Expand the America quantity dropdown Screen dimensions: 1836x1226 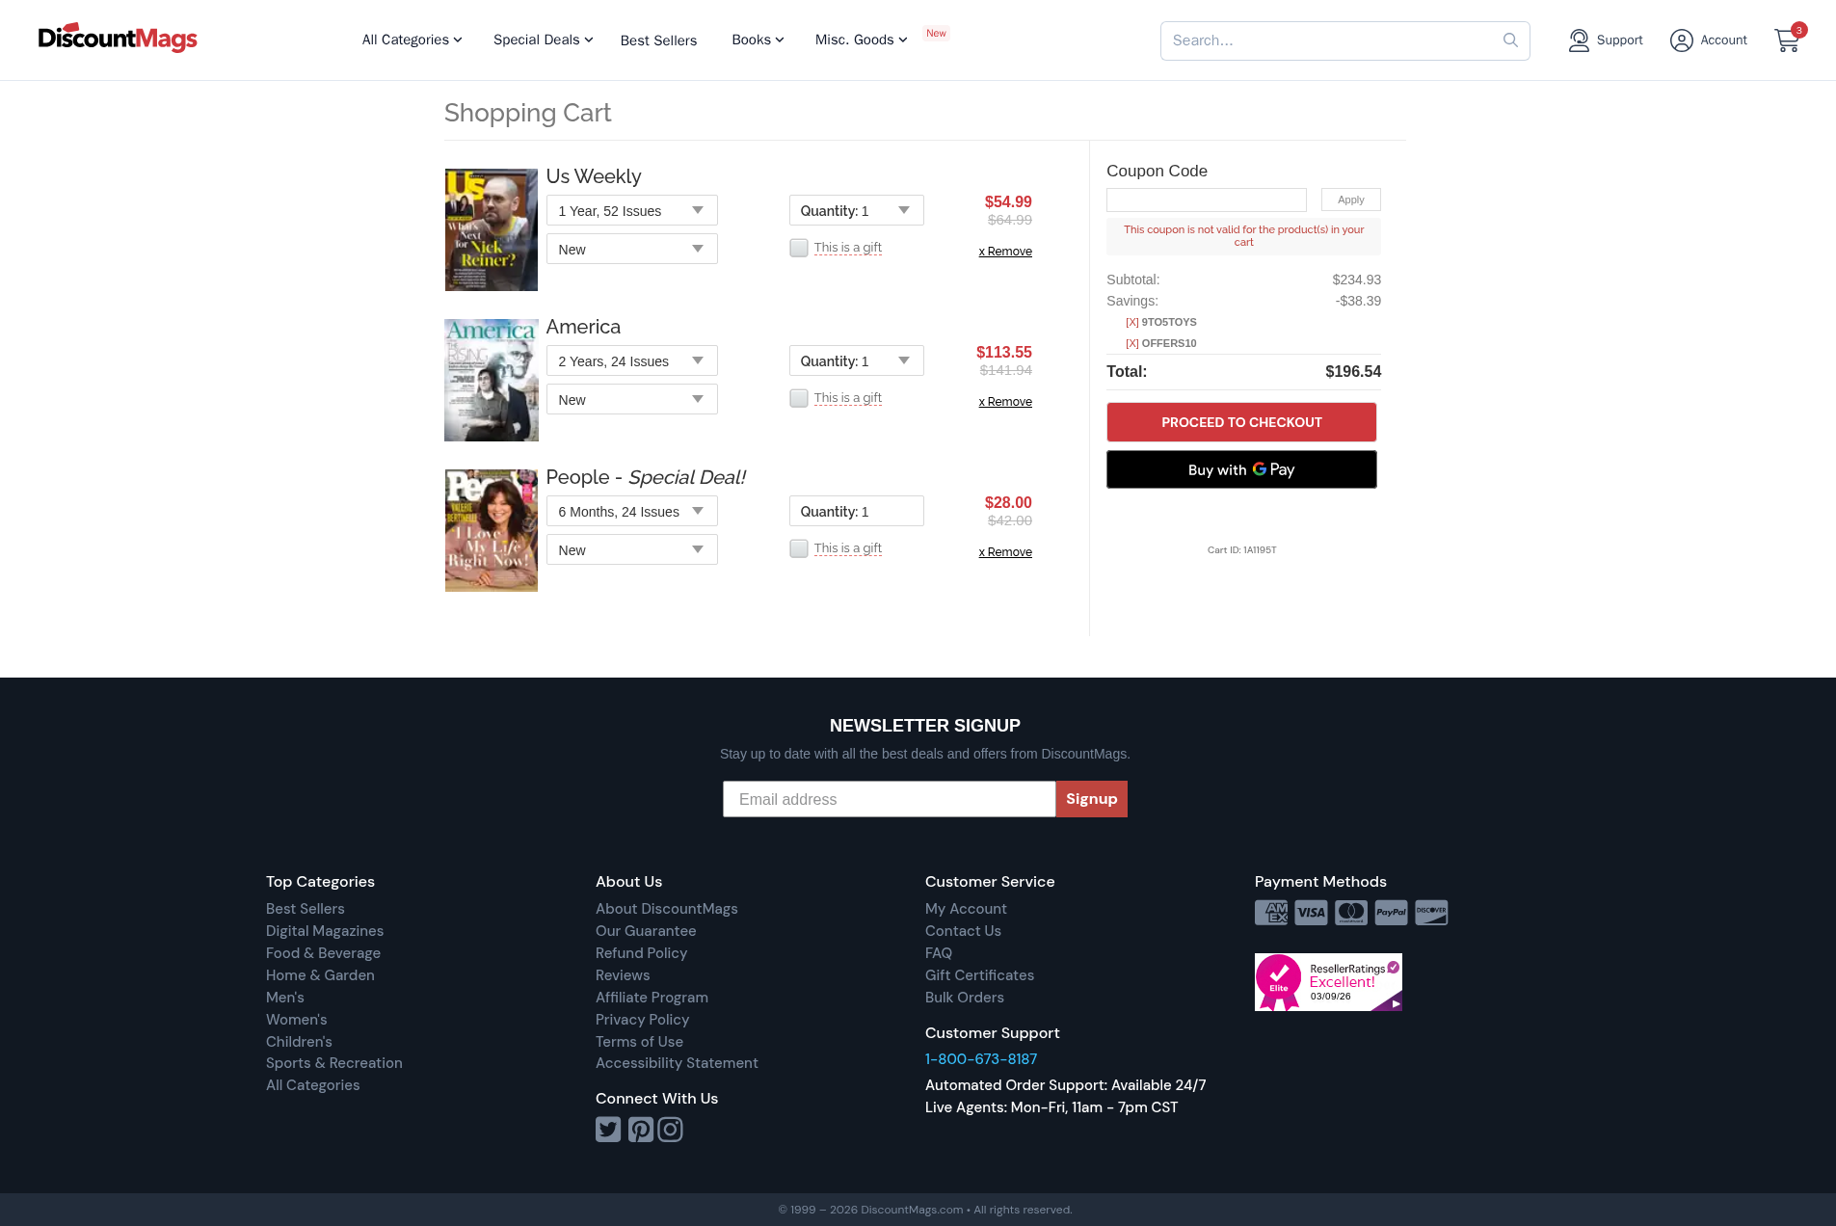point(856,361)
